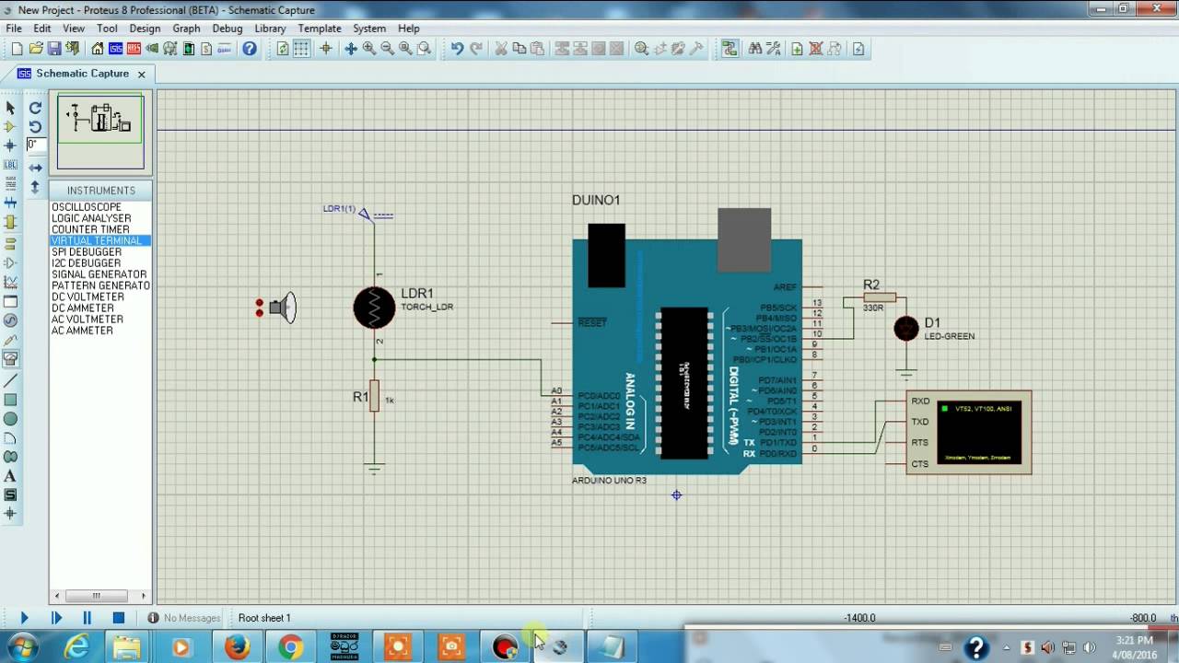The height and width of the screenshot is (663, 1179).
Task: Select Buses mode tool
Action: (11, 203)
